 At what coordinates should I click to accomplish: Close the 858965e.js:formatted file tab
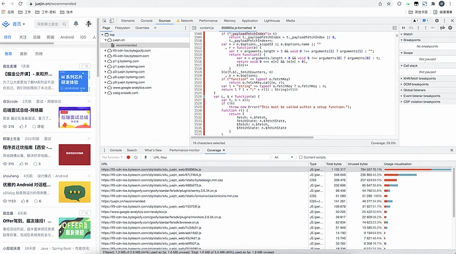point(254,28)
